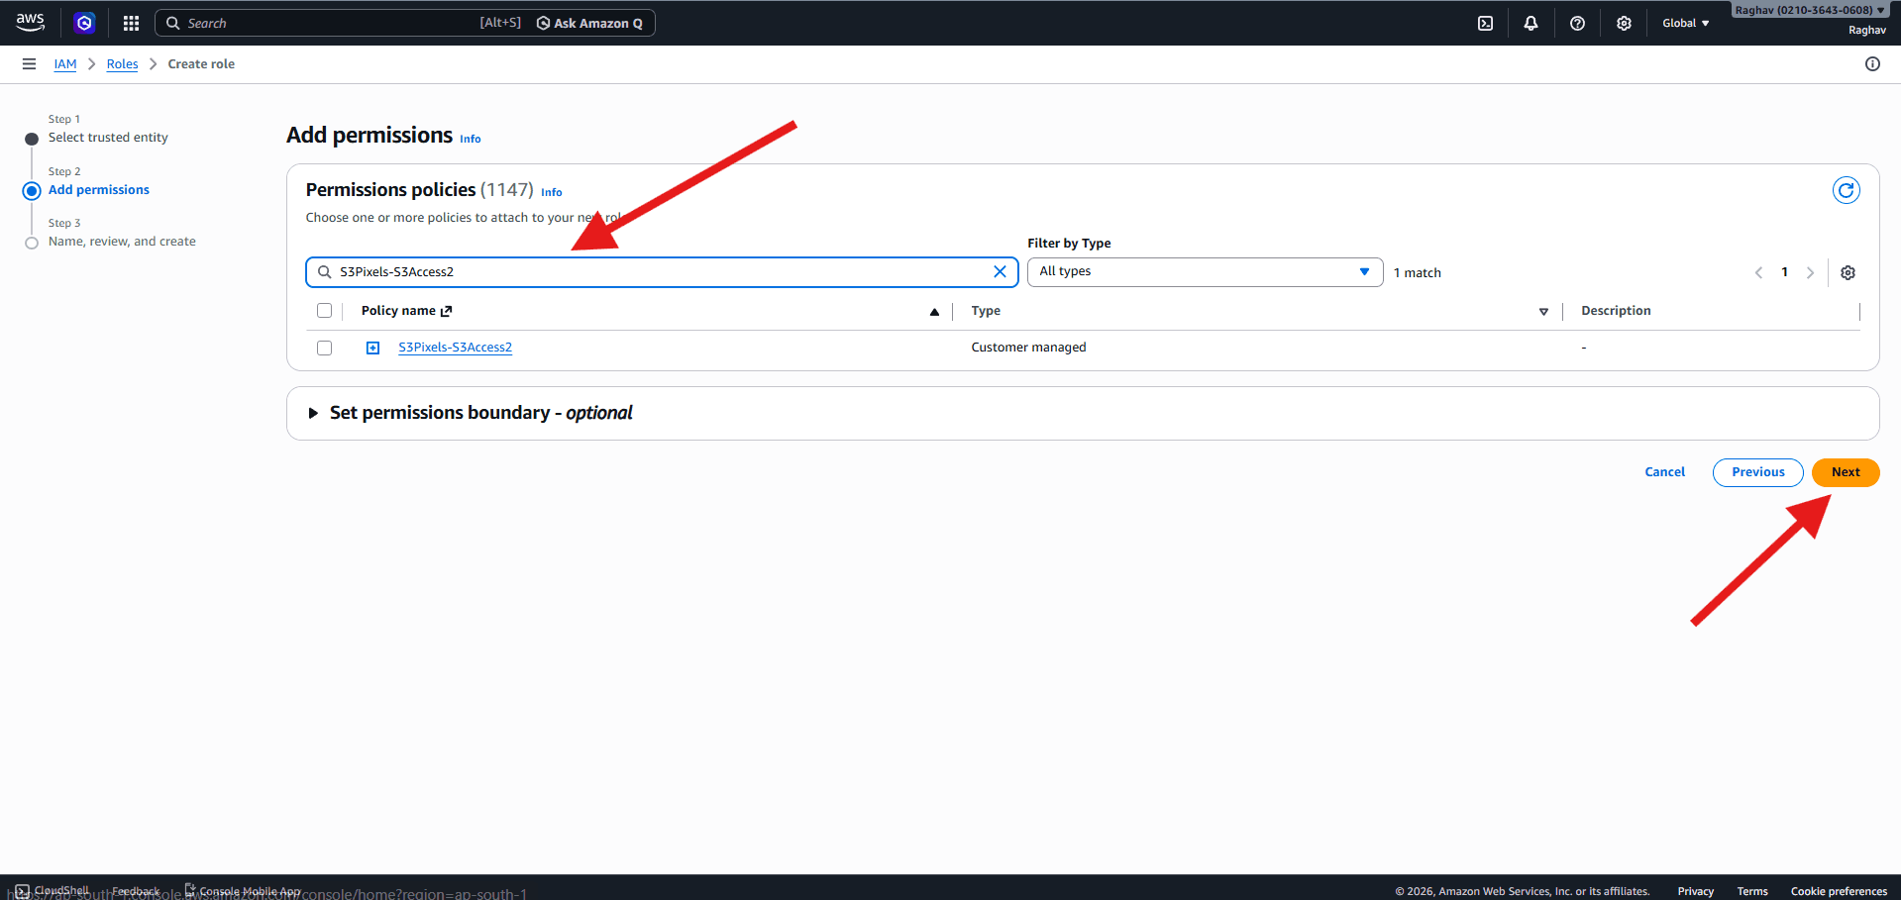Clear the search with the X icon
The image size is (1901, 900).
(x=1000, y=271)
